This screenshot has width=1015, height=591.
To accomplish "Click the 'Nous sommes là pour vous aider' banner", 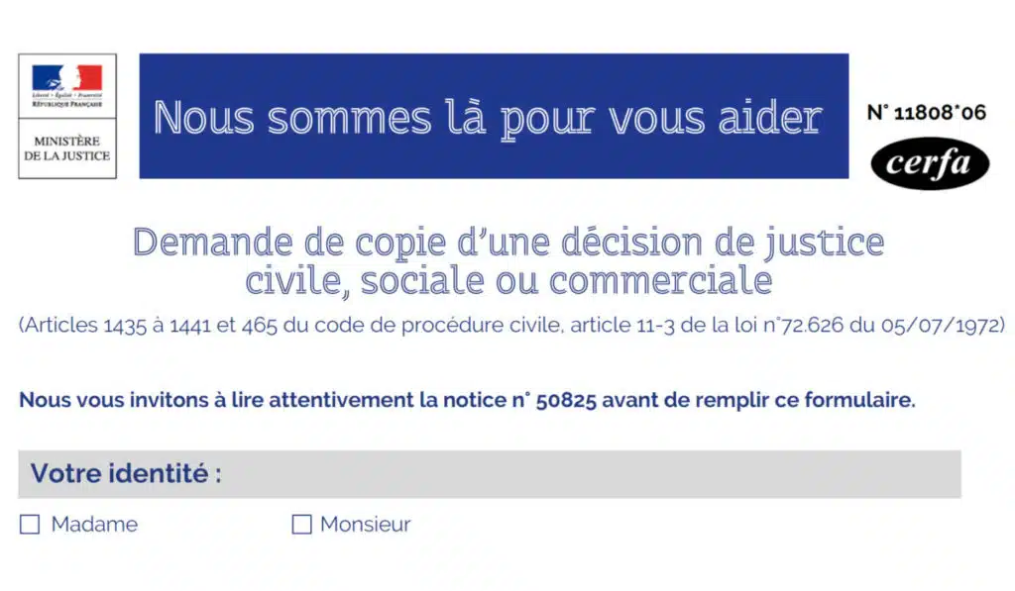I will (493, 117).
